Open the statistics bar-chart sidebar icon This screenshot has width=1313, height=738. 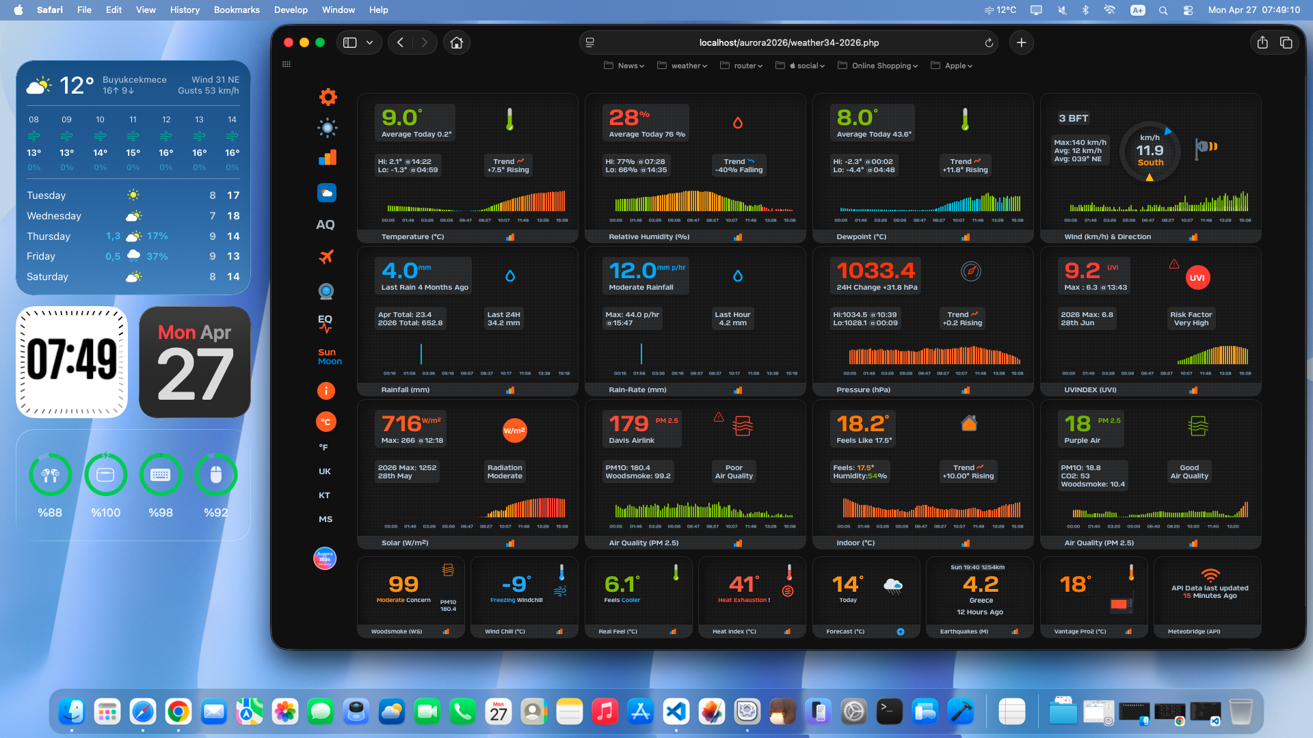[x=328, y=158]
